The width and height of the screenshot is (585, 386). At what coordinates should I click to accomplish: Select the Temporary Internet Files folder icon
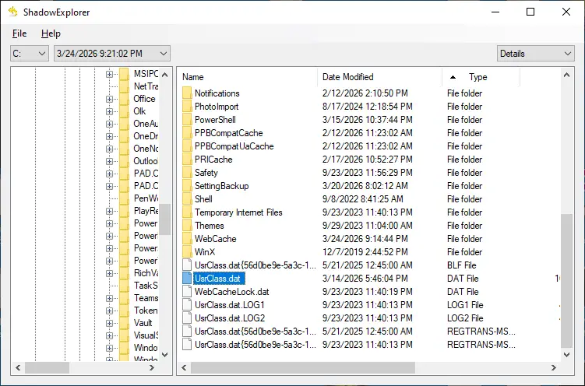coord(187,212)
